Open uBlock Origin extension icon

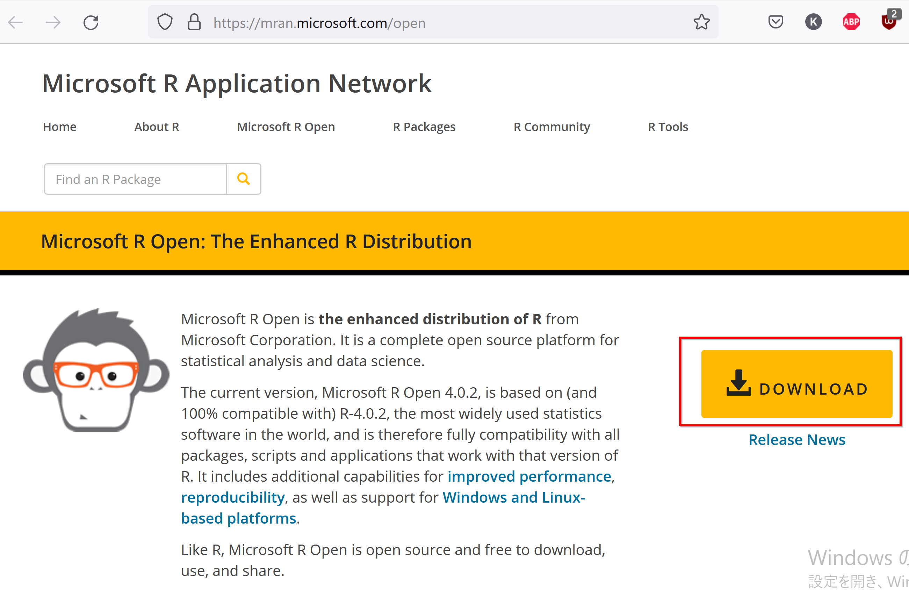coord(888,22)
